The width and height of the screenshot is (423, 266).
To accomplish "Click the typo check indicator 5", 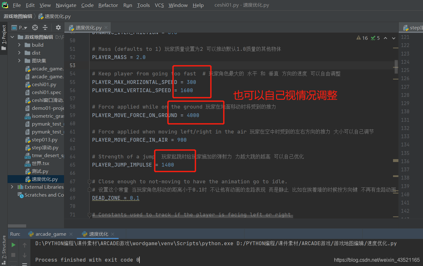I will 375,38.
